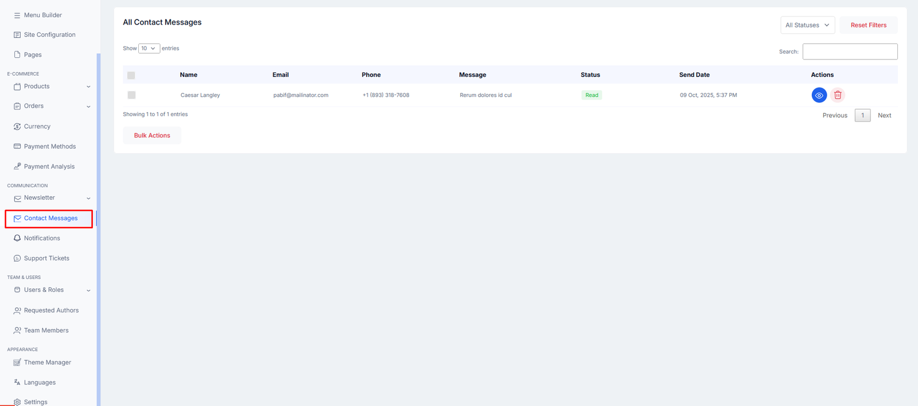Open Support Tickets section
The image size is (918, 406).
tap(46, 258)
